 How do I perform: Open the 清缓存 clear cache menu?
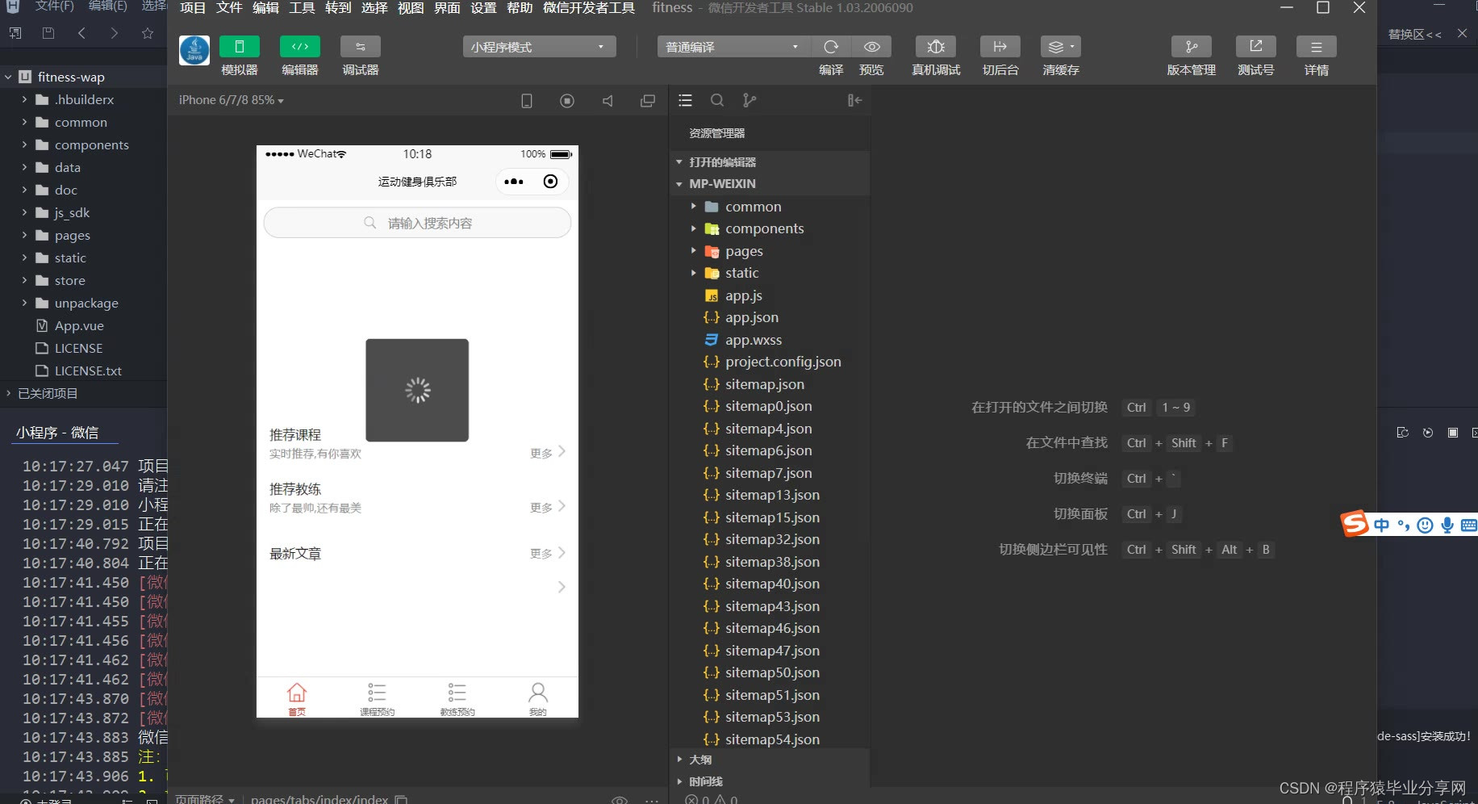[1061, 47]
